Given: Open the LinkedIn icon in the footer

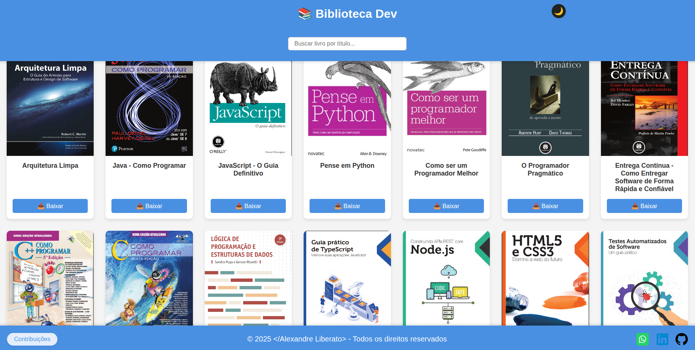Looking at the screenshot, I should (662, 339).
